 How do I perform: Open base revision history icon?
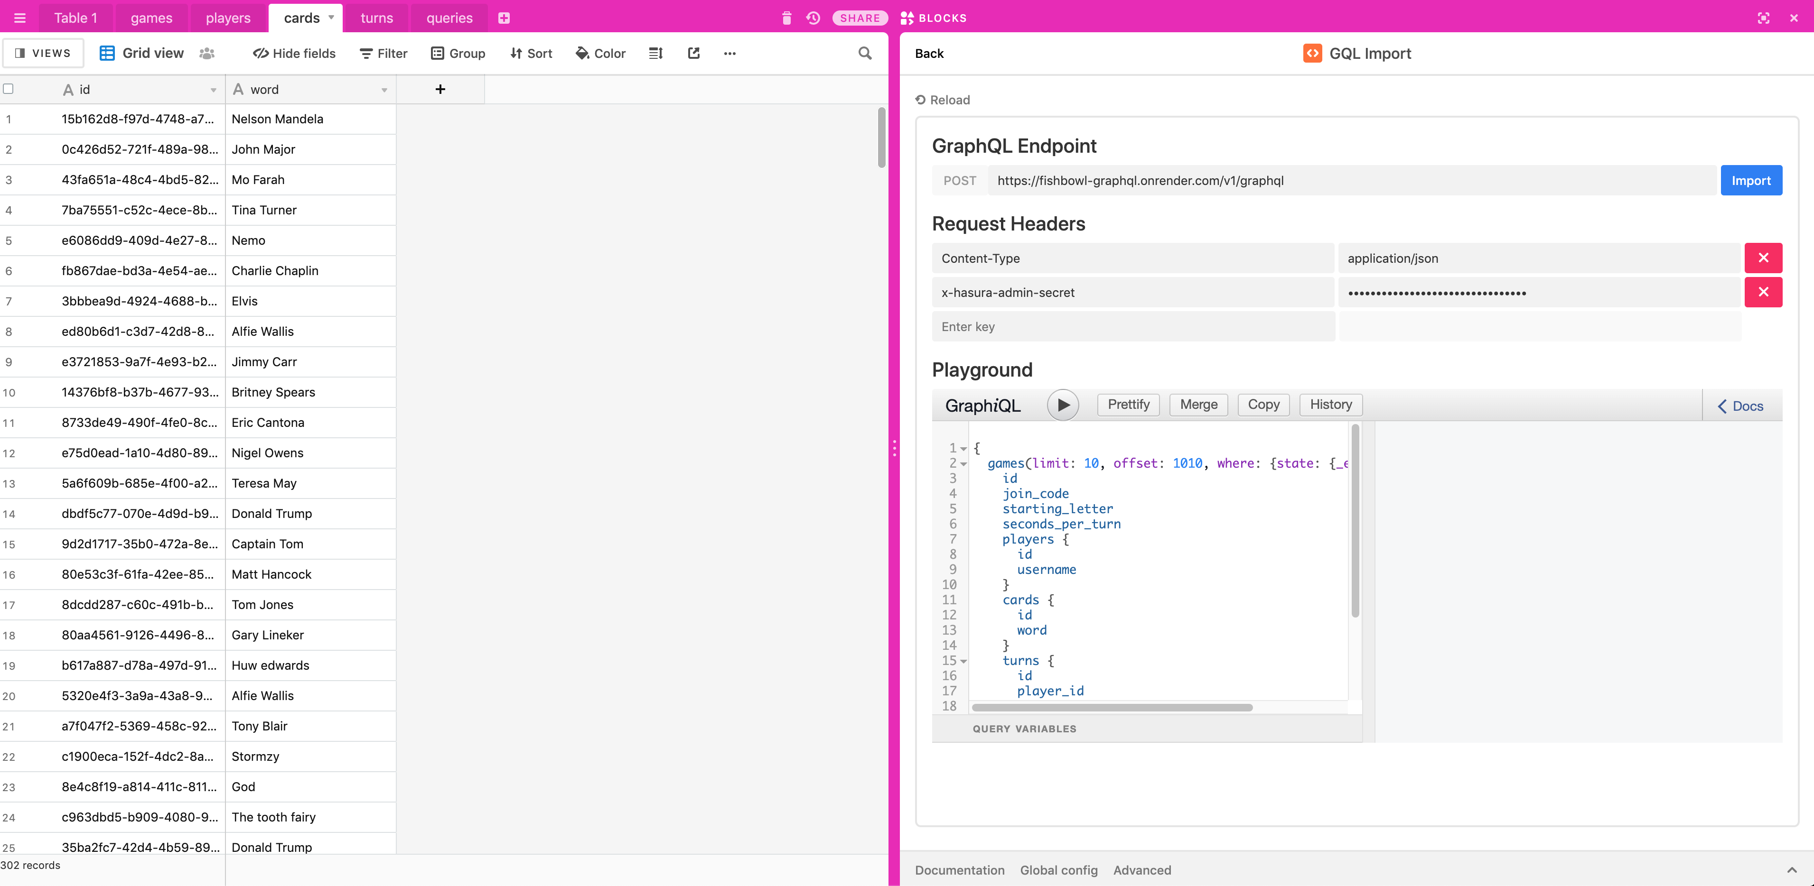[x=813, y=18]
